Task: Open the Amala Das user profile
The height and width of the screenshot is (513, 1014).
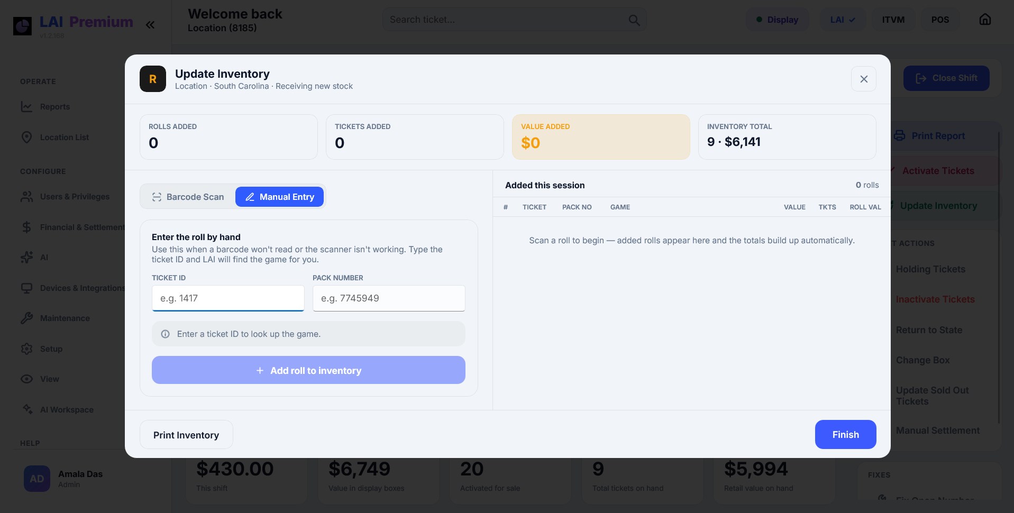Action: (63, 479)
